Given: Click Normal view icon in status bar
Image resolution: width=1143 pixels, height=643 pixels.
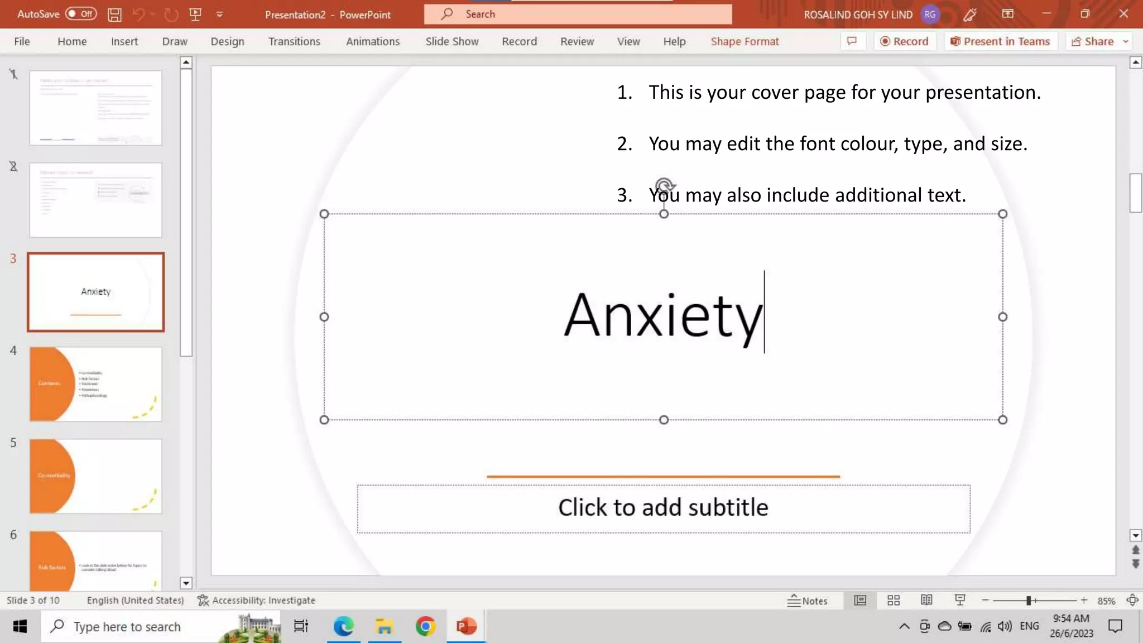Looking at the screenshot, I should [x=860, y=601].
